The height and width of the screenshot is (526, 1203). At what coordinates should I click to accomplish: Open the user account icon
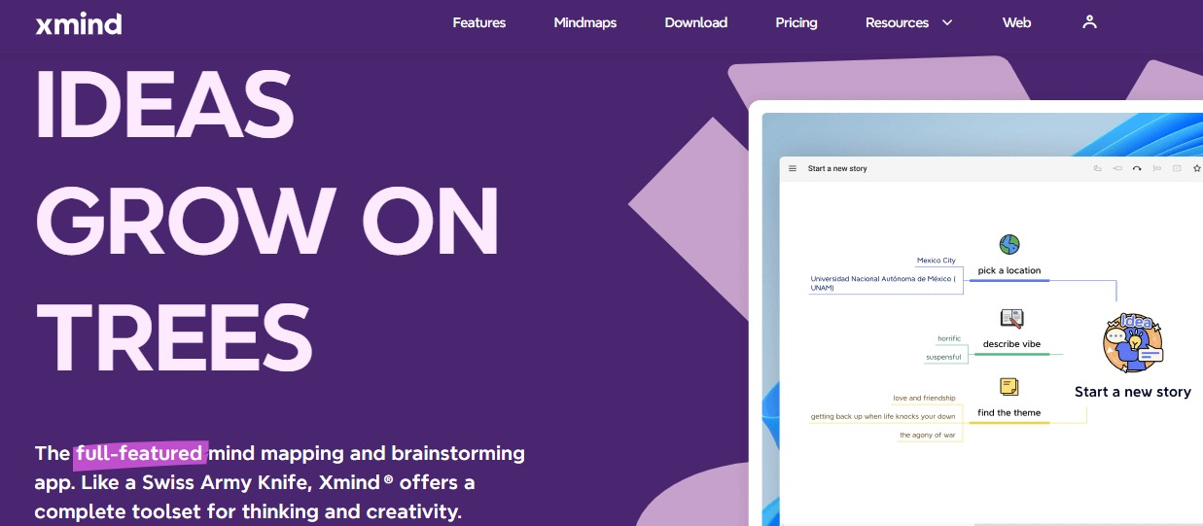1089,21
